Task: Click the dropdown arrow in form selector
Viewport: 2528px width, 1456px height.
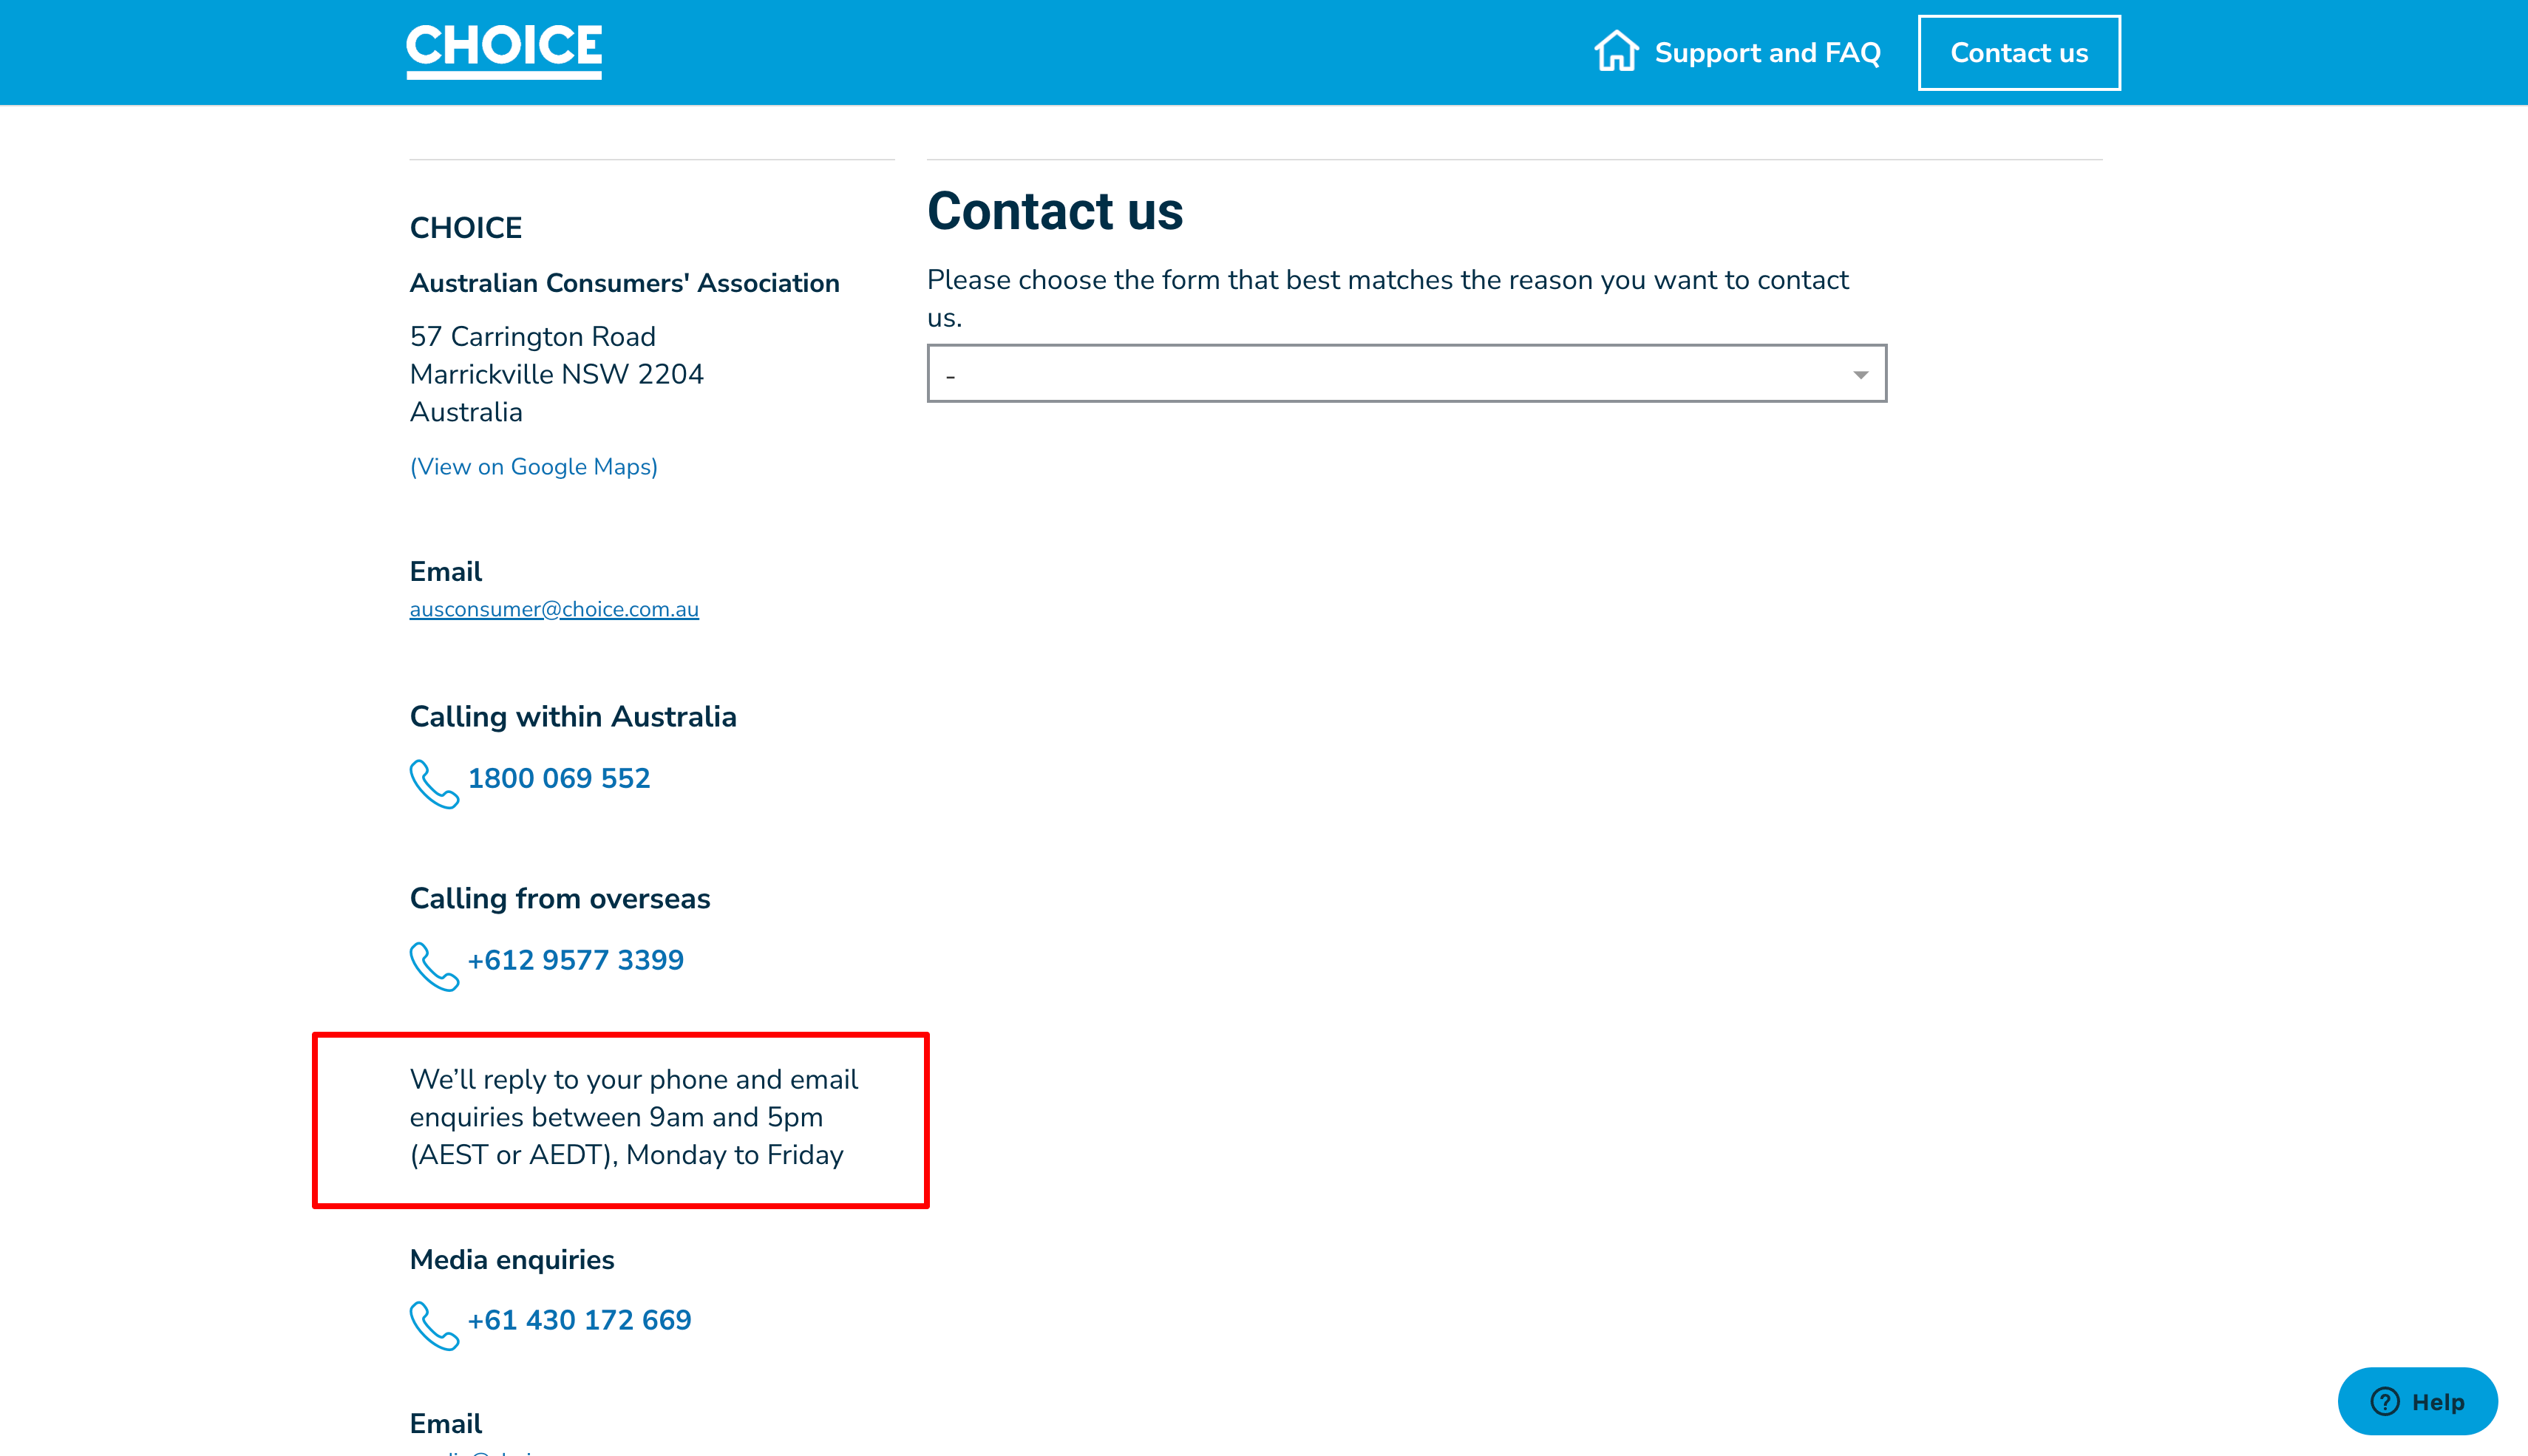Action: pyautogui.click(x=1860, y=375)
